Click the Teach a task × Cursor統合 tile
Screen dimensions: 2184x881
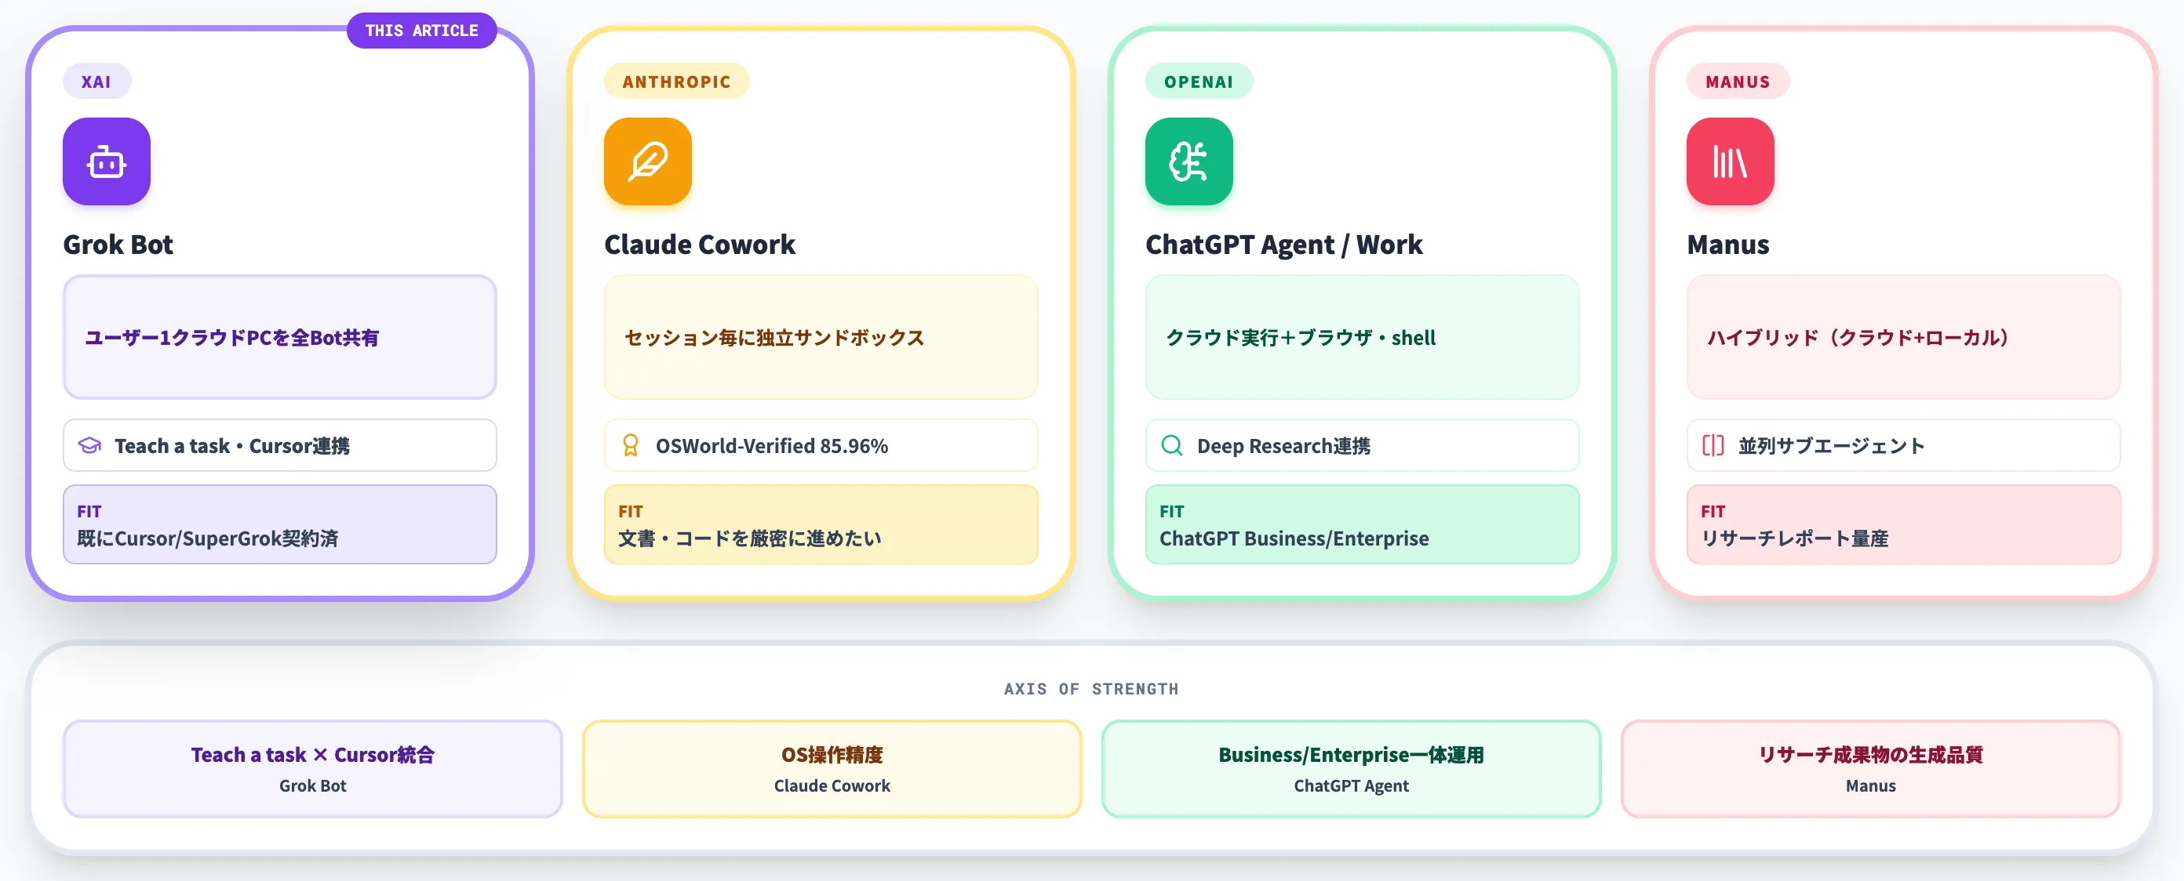[x=313, y=769]
